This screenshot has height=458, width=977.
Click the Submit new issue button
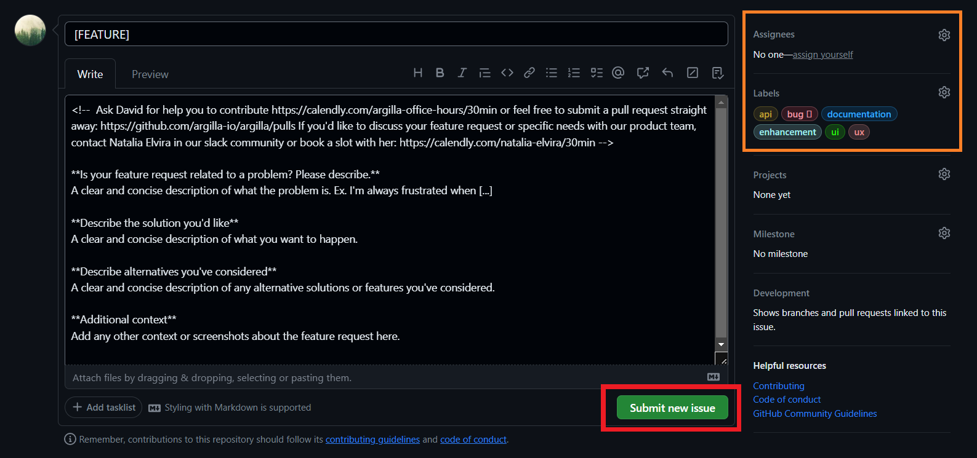point(672,408)
